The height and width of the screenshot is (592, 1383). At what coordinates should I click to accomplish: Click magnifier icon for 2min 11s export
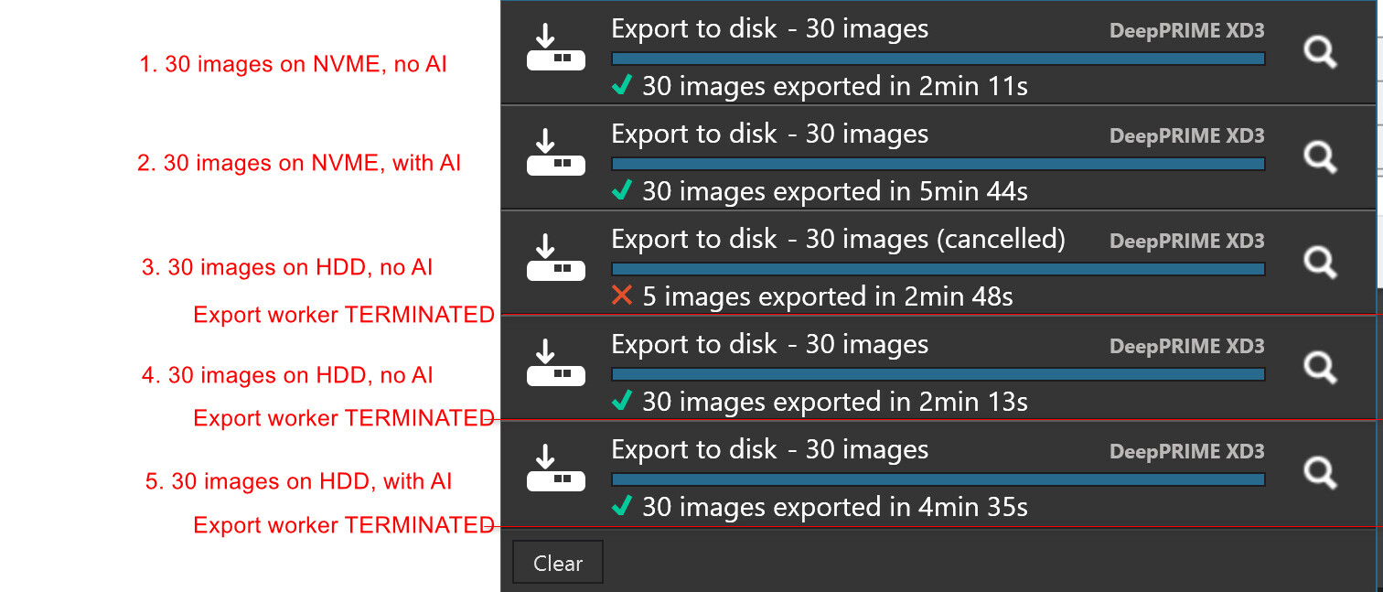[1319, 53]
